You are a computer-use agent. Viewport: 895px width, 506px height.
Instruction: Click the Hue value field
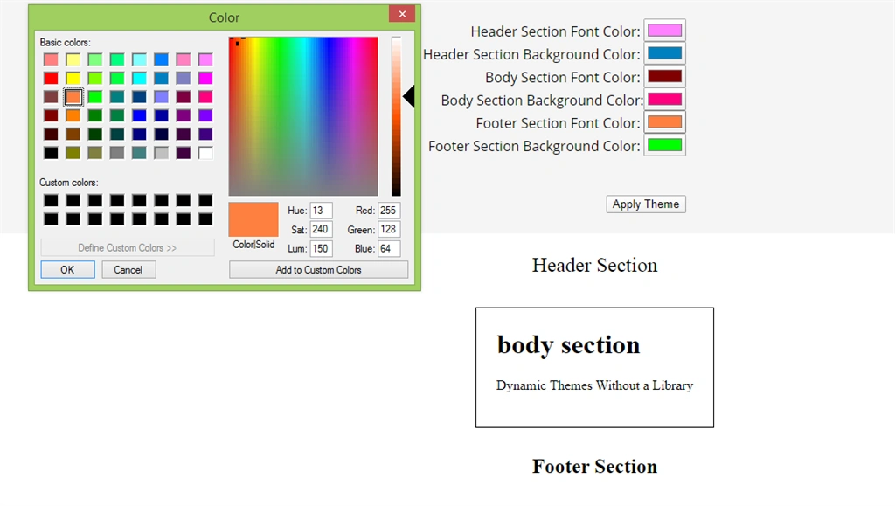coord(321,211)
